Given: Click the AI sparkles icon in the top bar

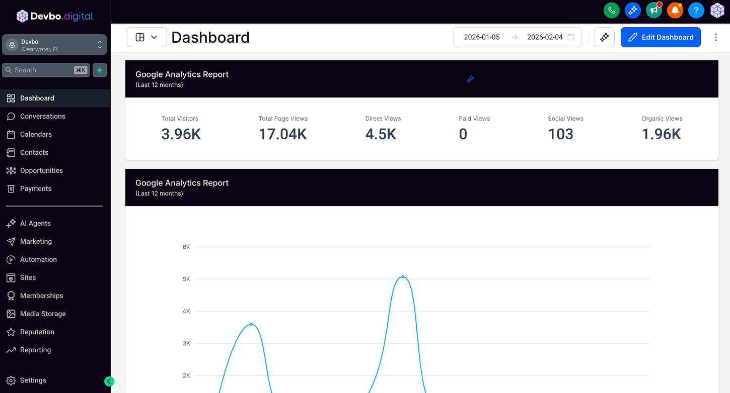Looking at the screenshot, I should [x=632, y=10].
